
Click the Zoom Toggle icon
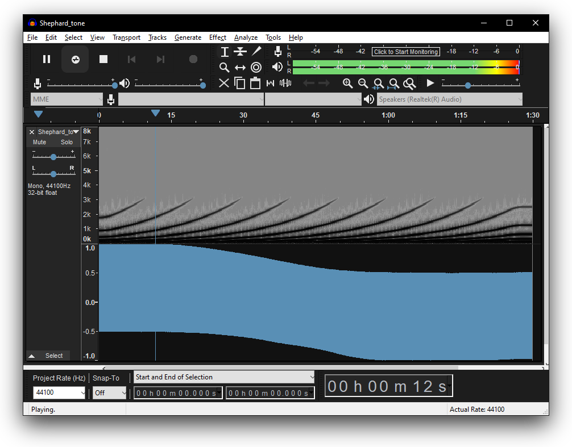tap(409, 84)
